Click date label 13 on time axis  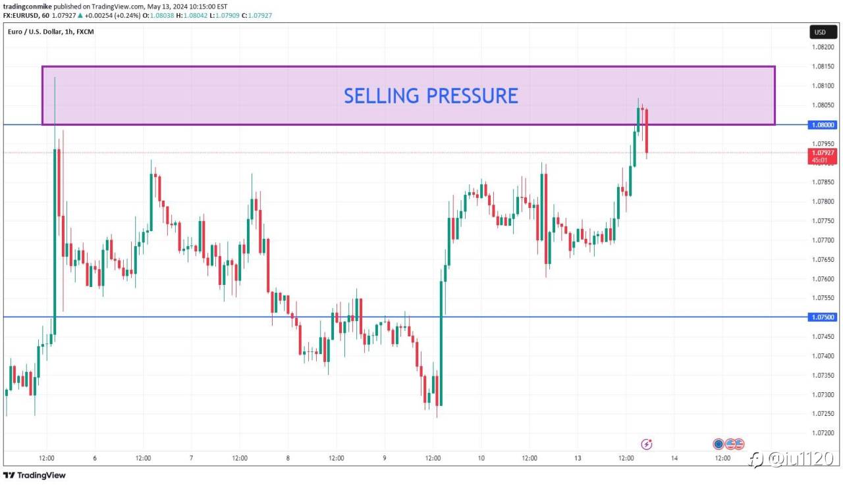pyautogui.click(x=578, y=458)
